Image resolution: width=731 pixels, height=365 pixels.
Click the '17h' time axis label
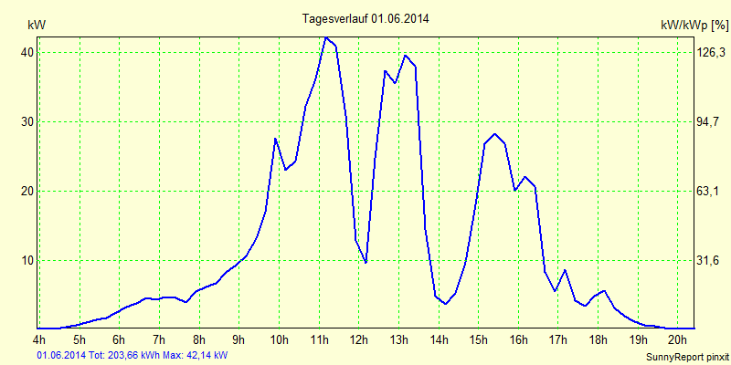pos(558,339)
